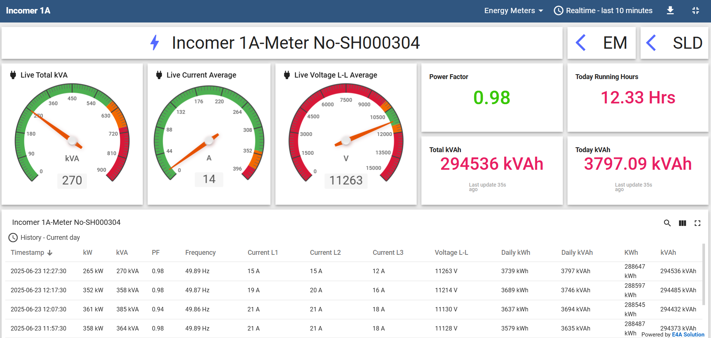
Task: Open History - Current day time selector
Action: [44, 238]
